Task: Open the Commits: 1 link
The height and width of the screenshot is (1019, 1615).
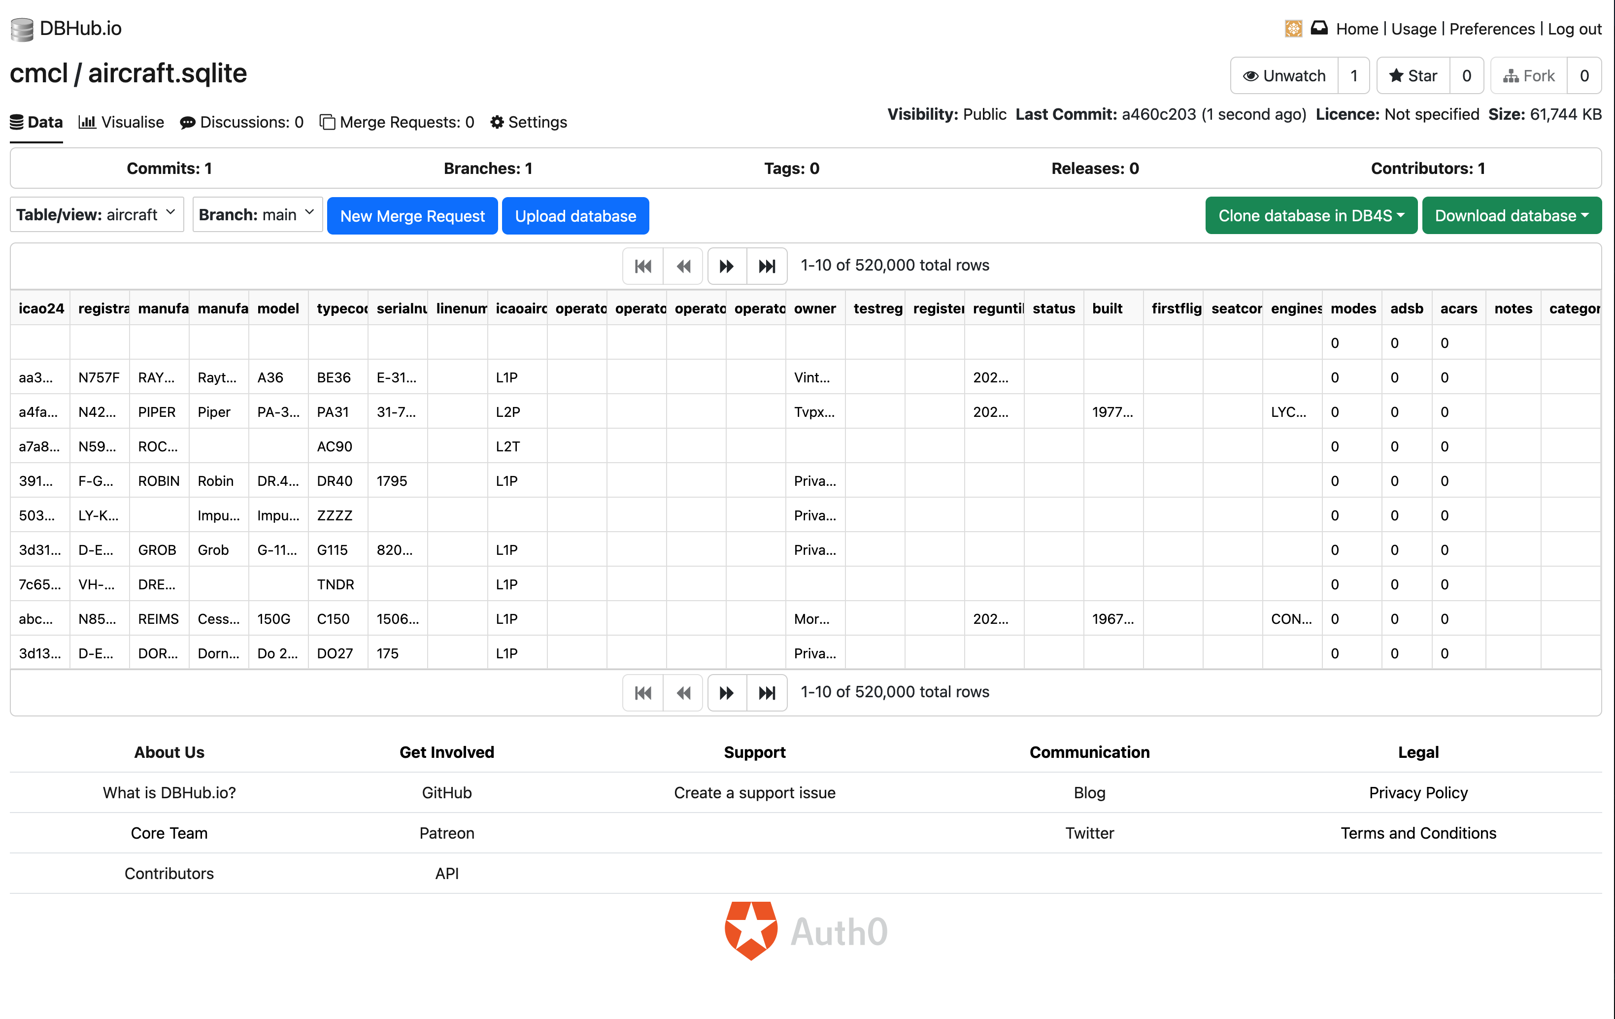Action: click(169, 169)
